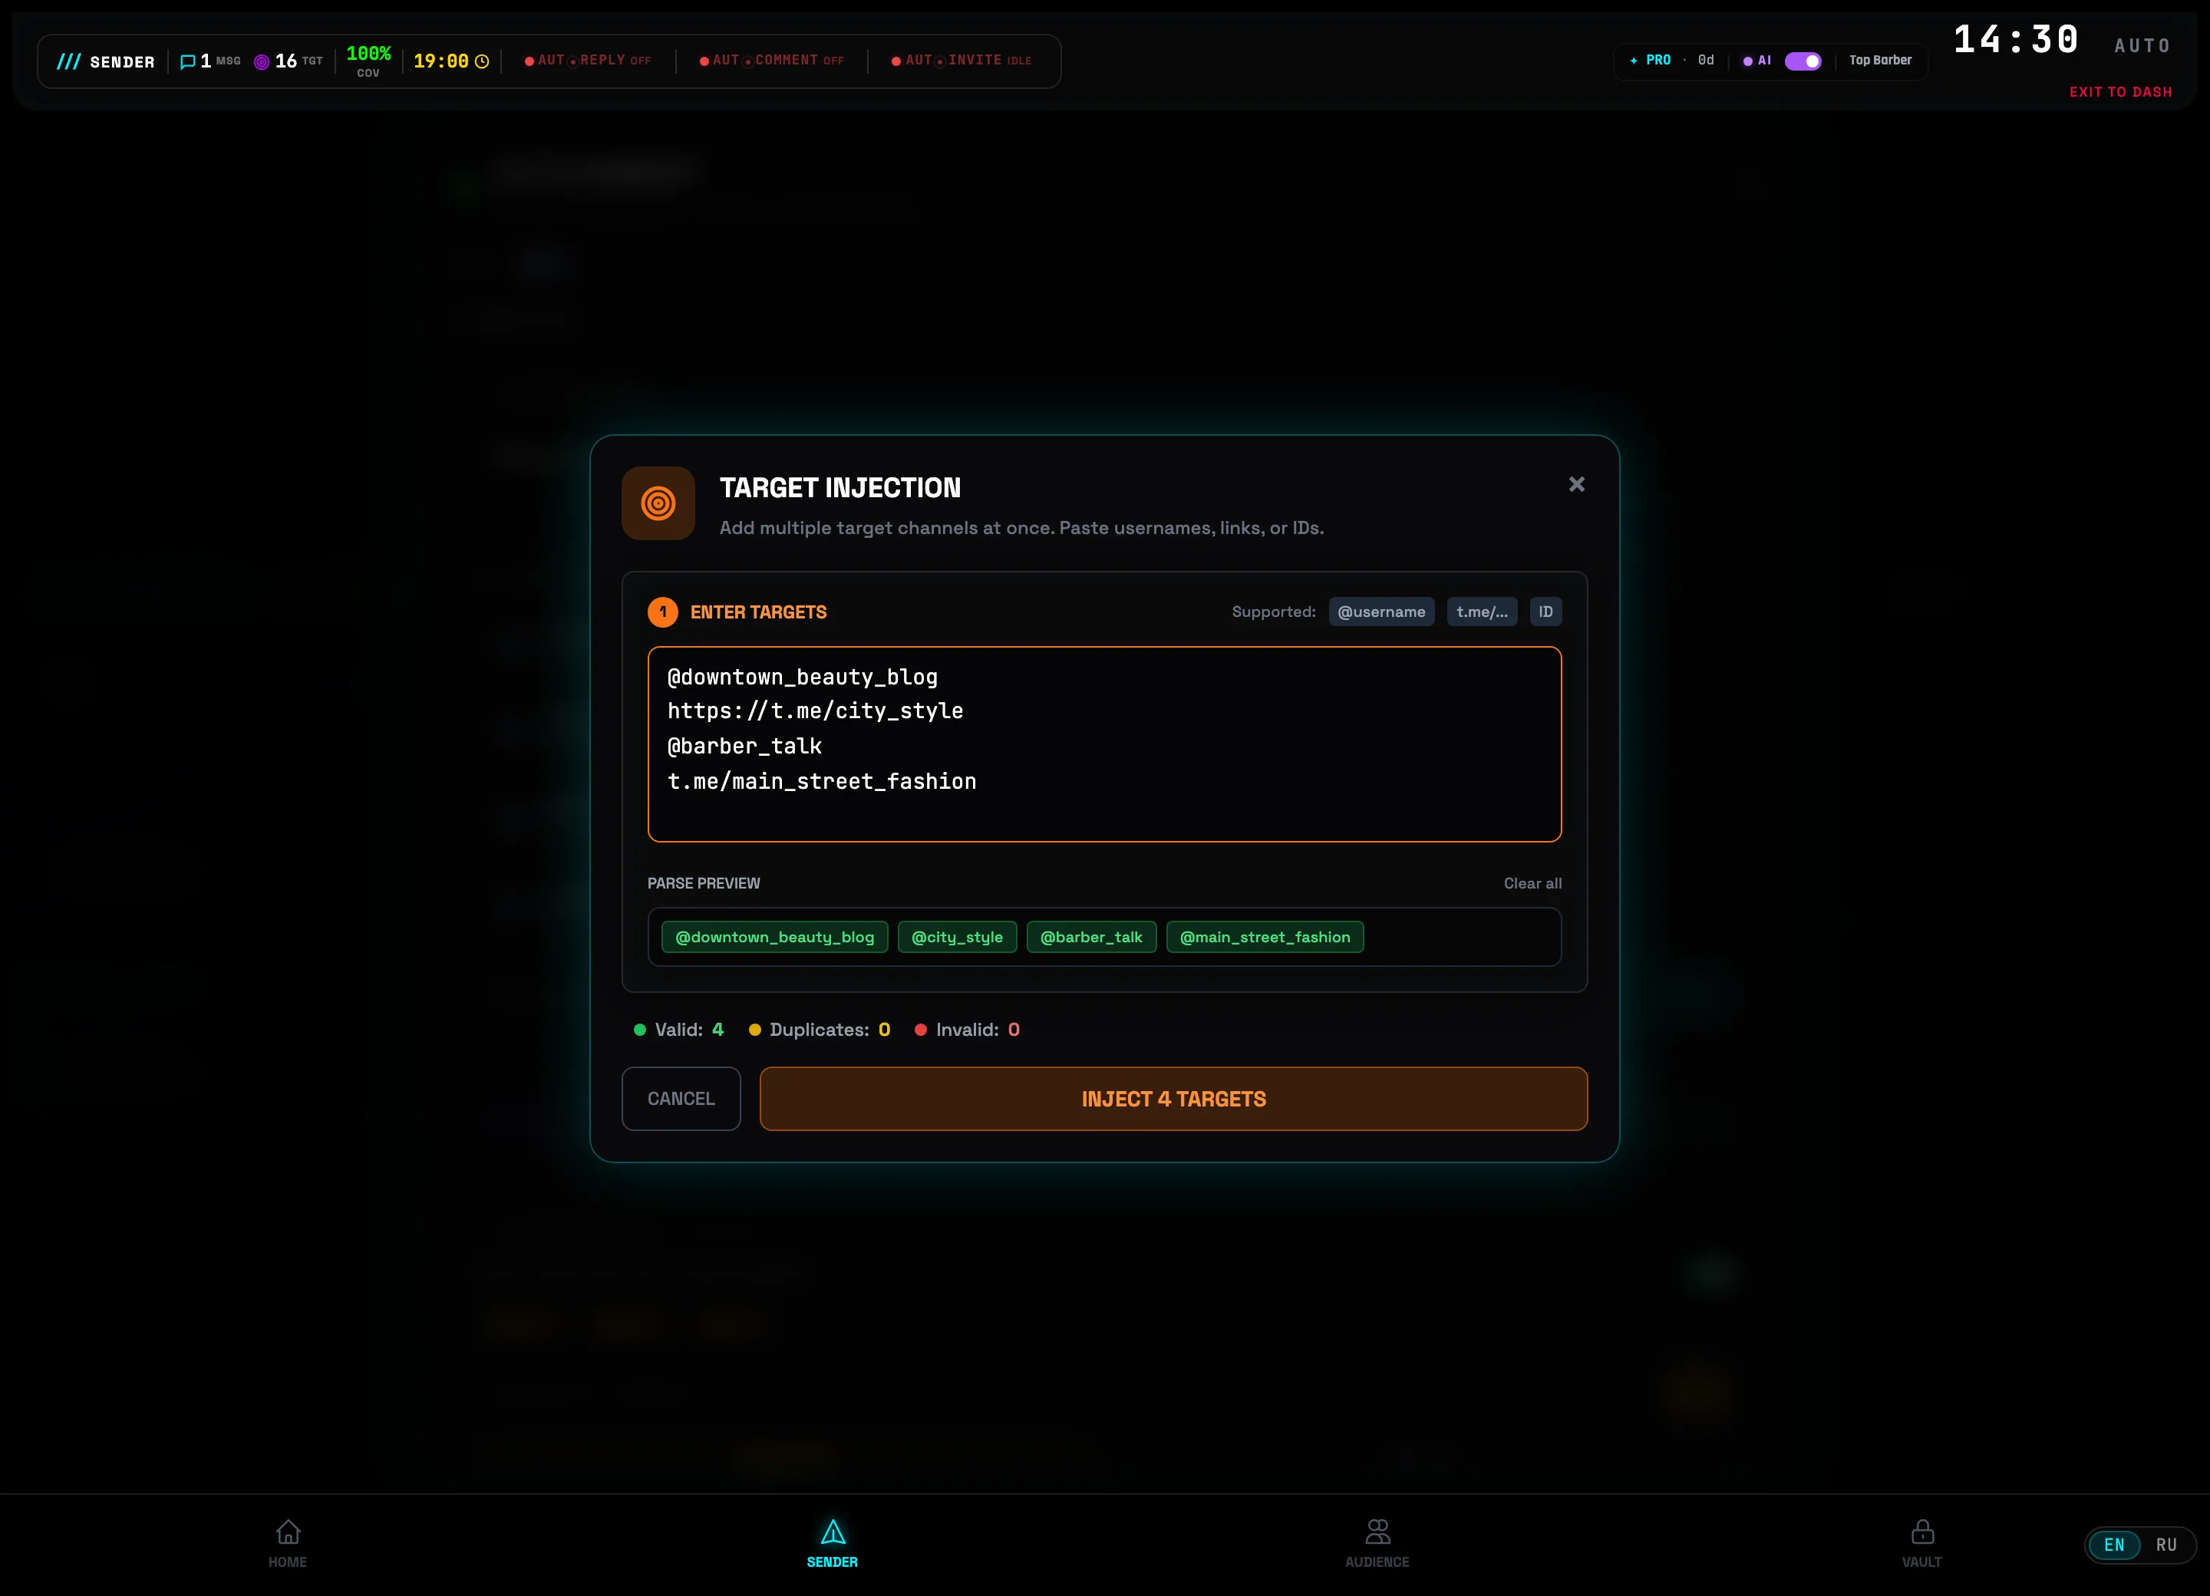Click the 100% COV coverage indicator

[x=368, y=61]
